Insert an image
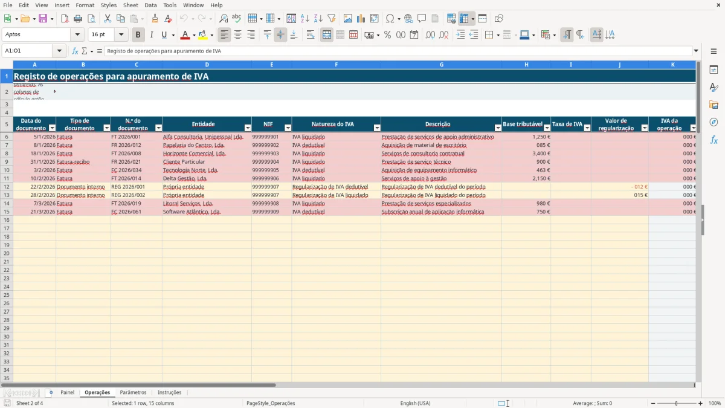This screenshot has width=725, height=408. [x=348, y=19]
